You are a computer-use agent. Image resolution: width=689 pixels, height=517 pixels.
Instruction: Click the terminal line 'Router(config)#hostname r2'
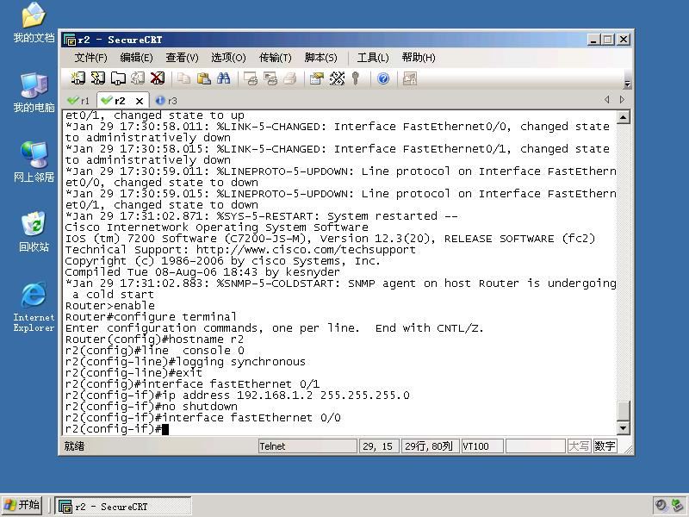point(154,339)
